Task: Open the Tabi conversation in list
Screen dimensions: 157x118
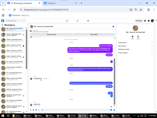Action: click(x=13, y=29)
